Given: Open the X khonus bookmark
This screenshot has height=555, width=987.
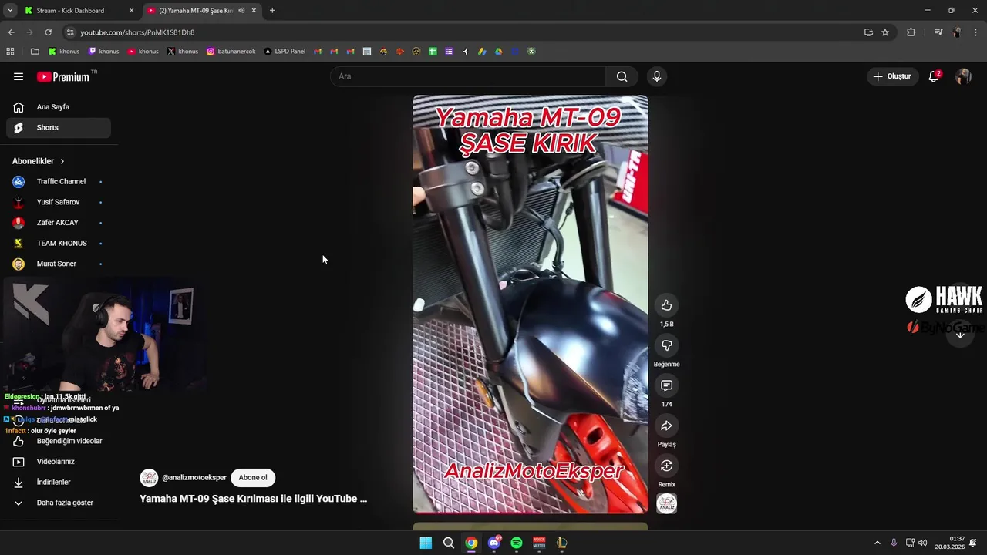Looking at the screenshot, I should coord(183,52).
